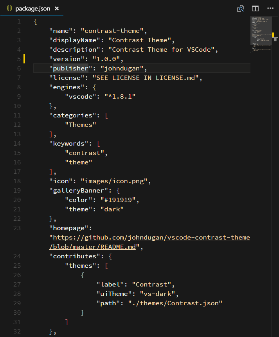Click the "themes" key on line 25

[x=81, y=266]
